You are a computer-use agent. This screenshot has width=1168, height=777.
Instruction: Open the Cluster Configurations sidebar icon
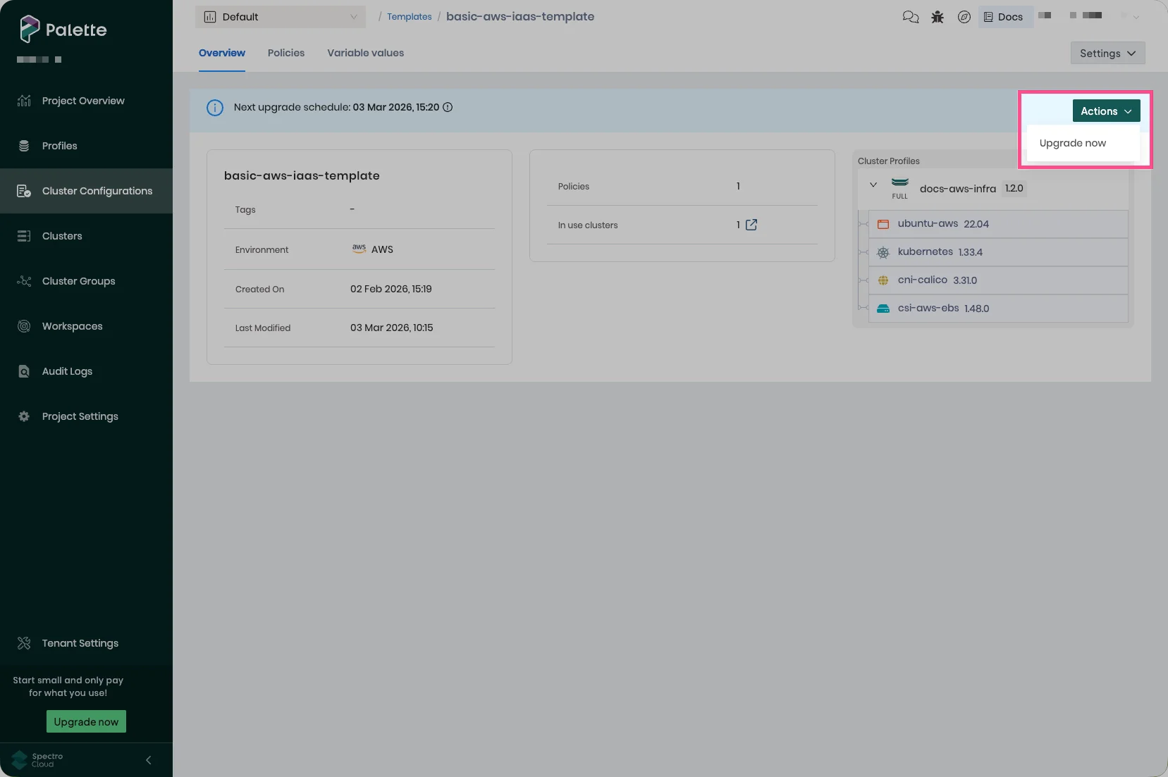pos(24,190)
